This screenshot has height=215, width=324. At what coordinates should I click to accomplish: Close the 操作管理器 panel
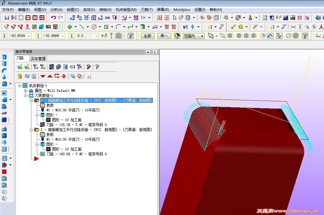(155, 52)
